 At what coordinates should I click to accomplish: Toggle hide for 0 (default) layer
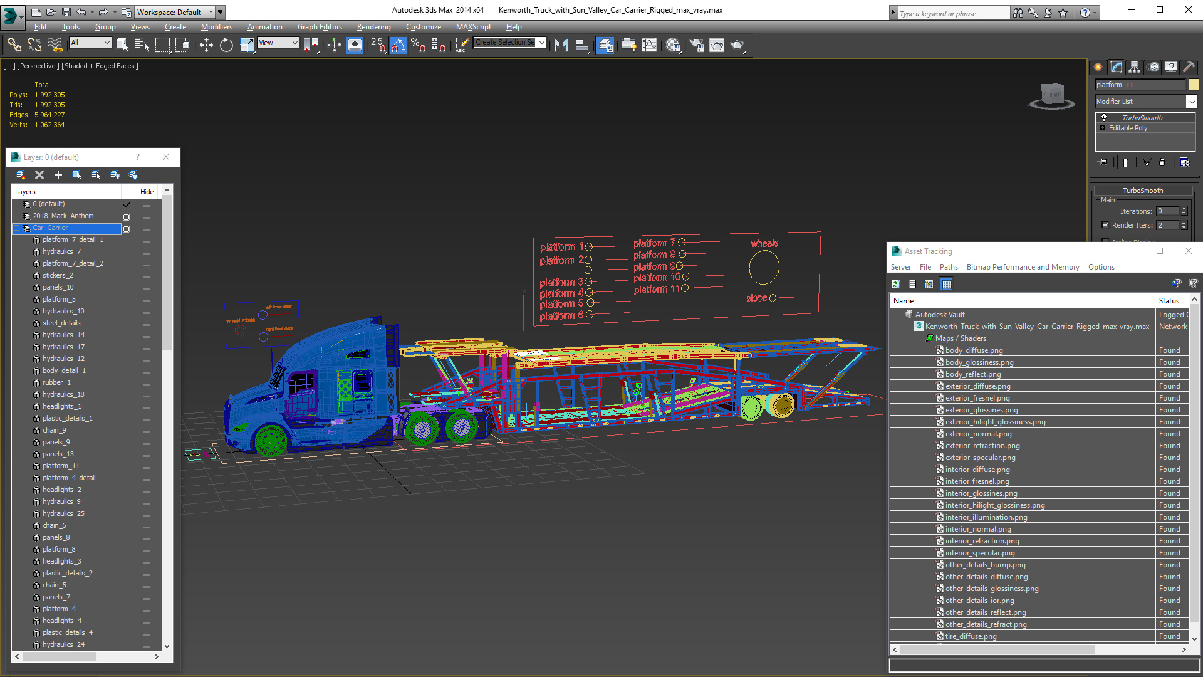(147, 205)
